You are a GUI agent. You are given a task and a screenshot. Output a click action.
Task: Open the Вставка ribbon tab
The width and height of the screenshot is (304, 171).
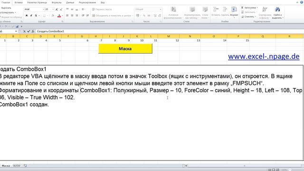(19, 2)
